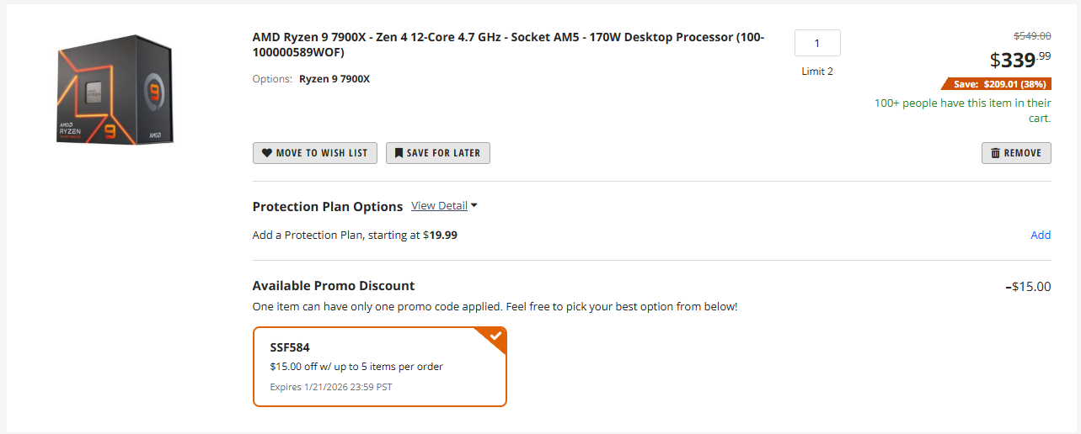
Task: Toggle the SSF584 promo code card
Action: point(379,367)
